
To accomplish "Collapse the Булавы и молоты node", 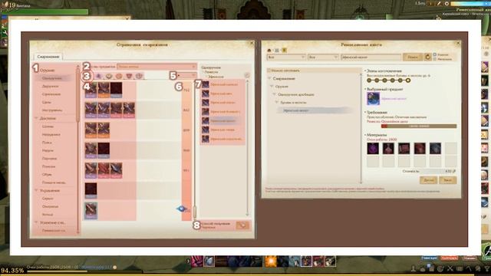I will tap(277, 102).
